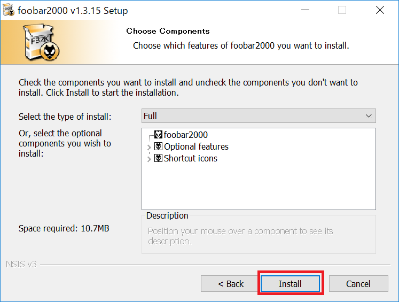
Task: Expand the Shortcut icons tree node
Action: (x=149, y=159)
